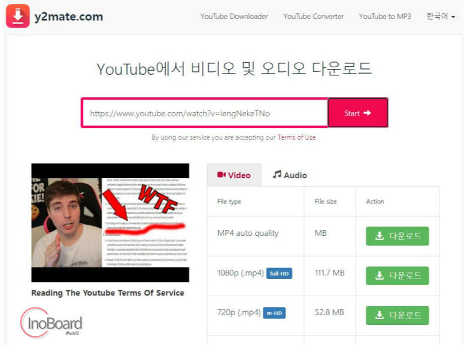Click the y2mate red download logo icon

(x=18, y=16)
